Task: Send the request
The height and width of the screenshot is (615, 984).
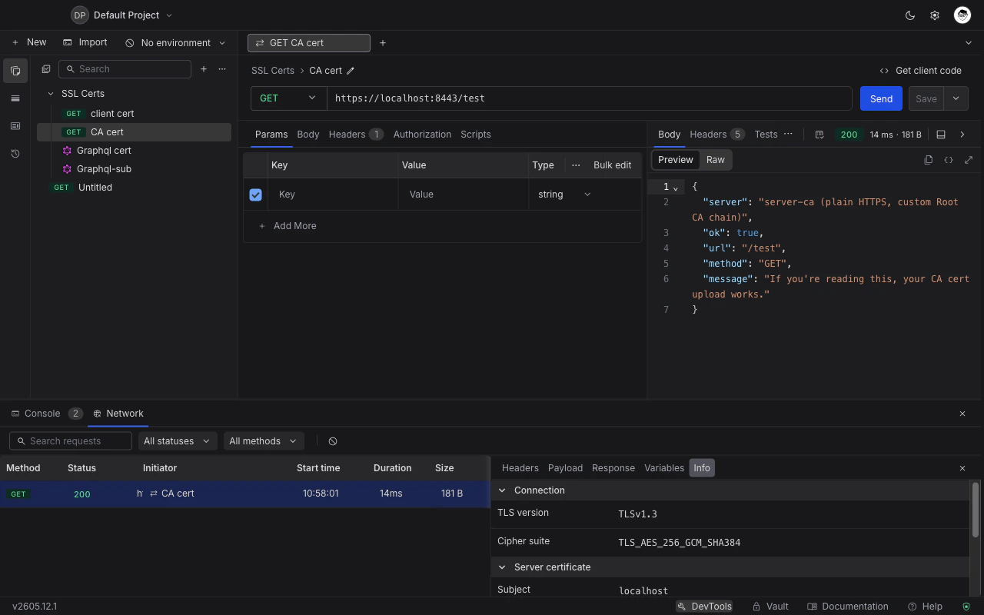Action: [881, 98]
